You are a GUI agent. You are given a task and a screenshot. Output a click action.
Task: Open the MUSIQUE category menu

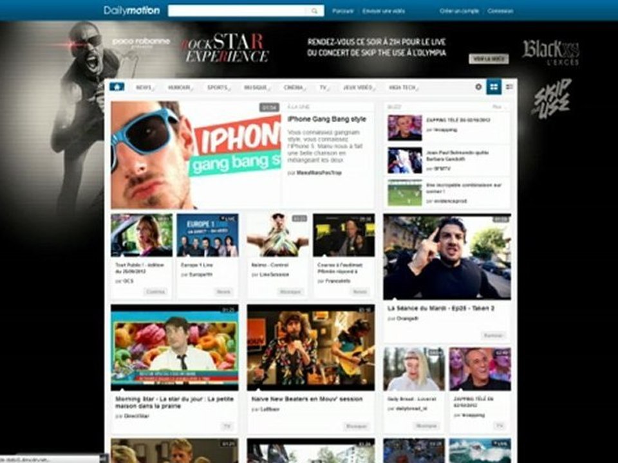(257, 87)
